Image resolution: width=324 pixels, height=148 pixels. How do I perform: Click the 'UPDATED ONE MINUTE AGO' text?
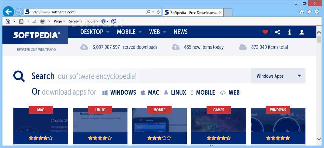click(x=36, y=50)
